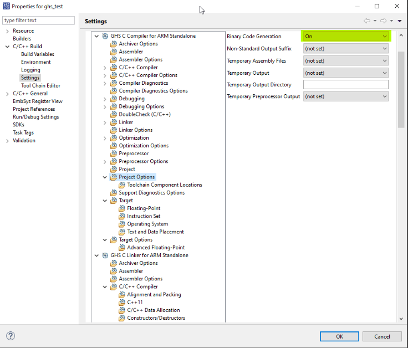The image size is (408, 348).
Task: Open the Temporary Output dropdown
Action: coord(346,73)
